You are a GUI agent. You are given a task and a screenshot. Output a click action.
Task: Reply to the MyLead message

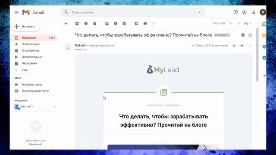point(242,46)
